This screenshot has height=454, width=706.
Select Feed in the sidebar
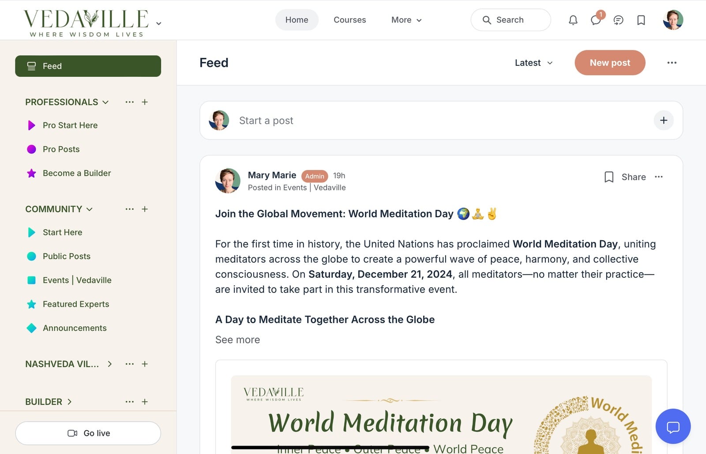[88, 66]
